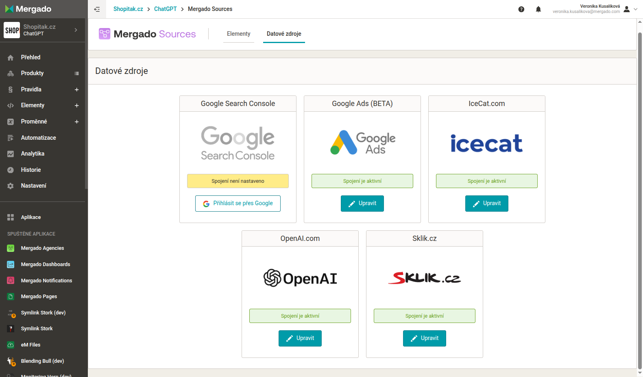
Task: Expand the user account menu chevron
Action: 636,9
